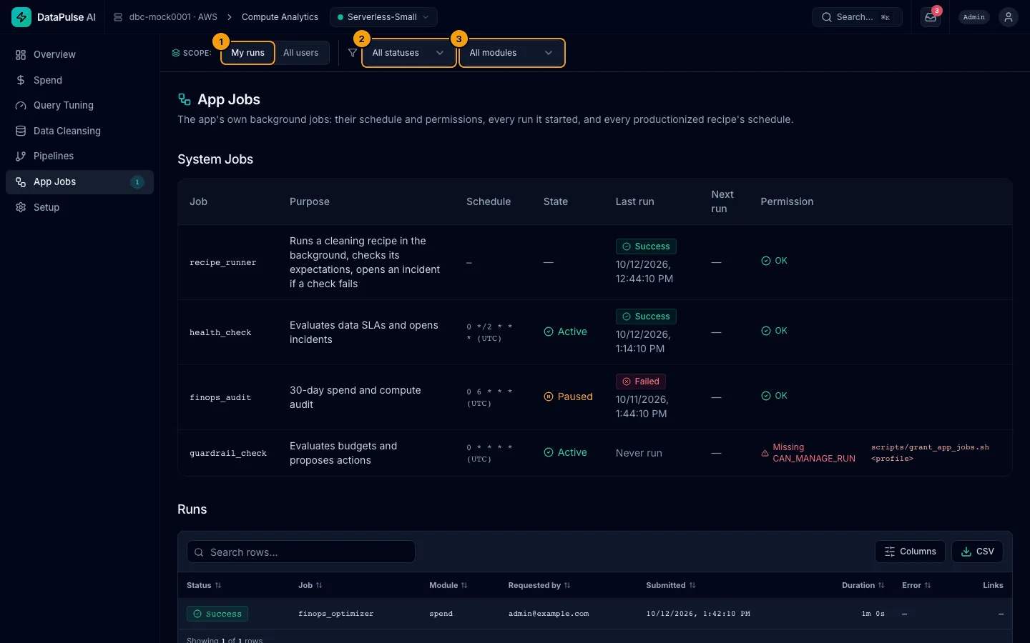Click the Failed status badge for finops_audit
The width and height of the screenshot is (1030, 643).
[641, 382]
